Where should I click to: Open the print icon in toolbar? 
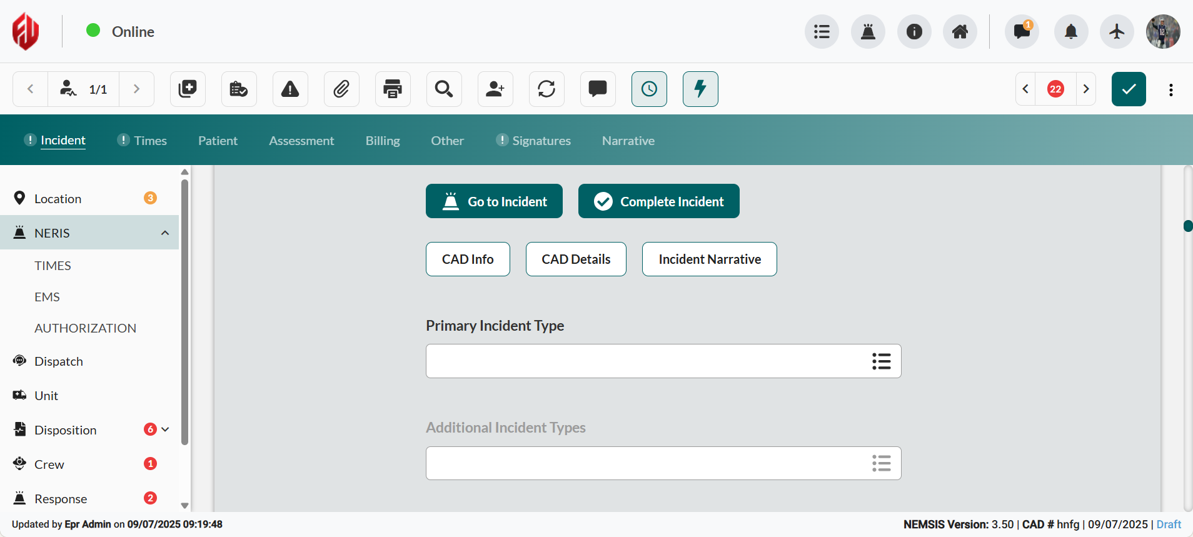coord(393,89)
